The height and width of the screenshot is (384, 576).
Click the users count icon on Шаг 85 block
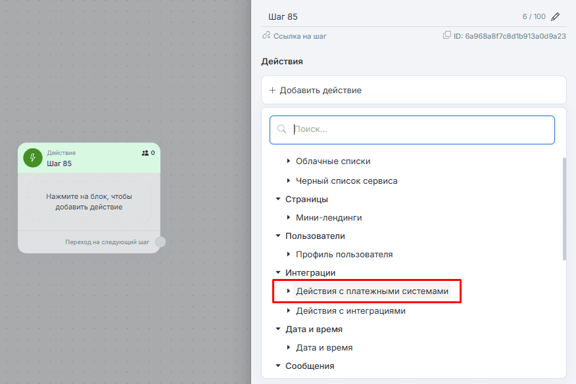(145, 153)
